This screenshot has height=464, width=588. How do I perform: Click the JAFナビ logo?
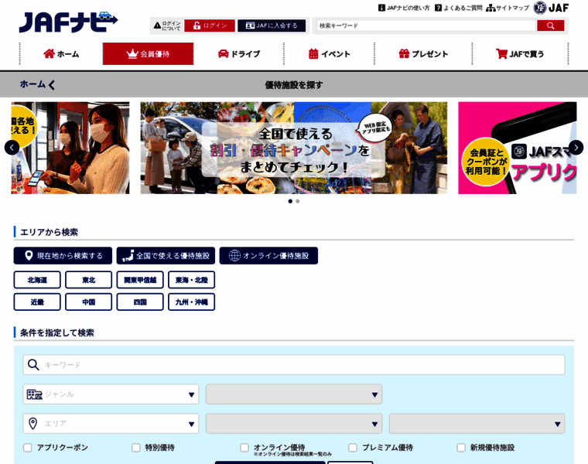coord(68,22)
